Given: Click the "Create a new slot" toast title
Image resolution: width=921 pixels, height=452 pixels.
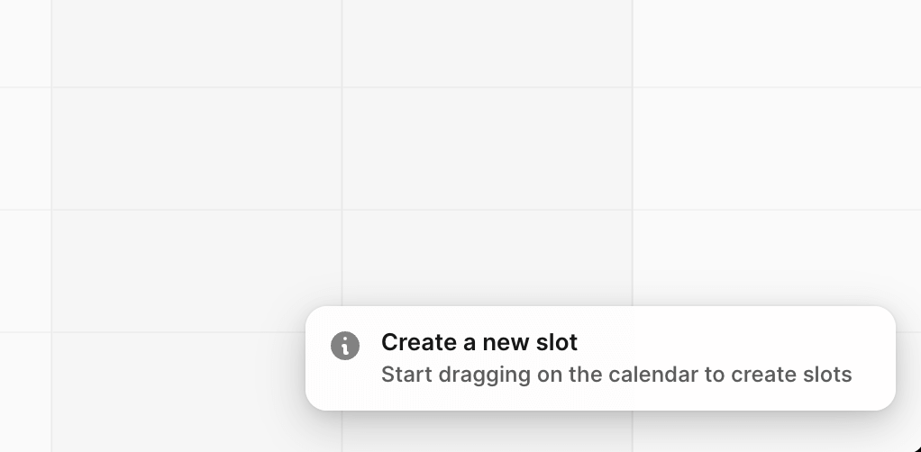Looking at the screenshot, I should click(479, 342).
